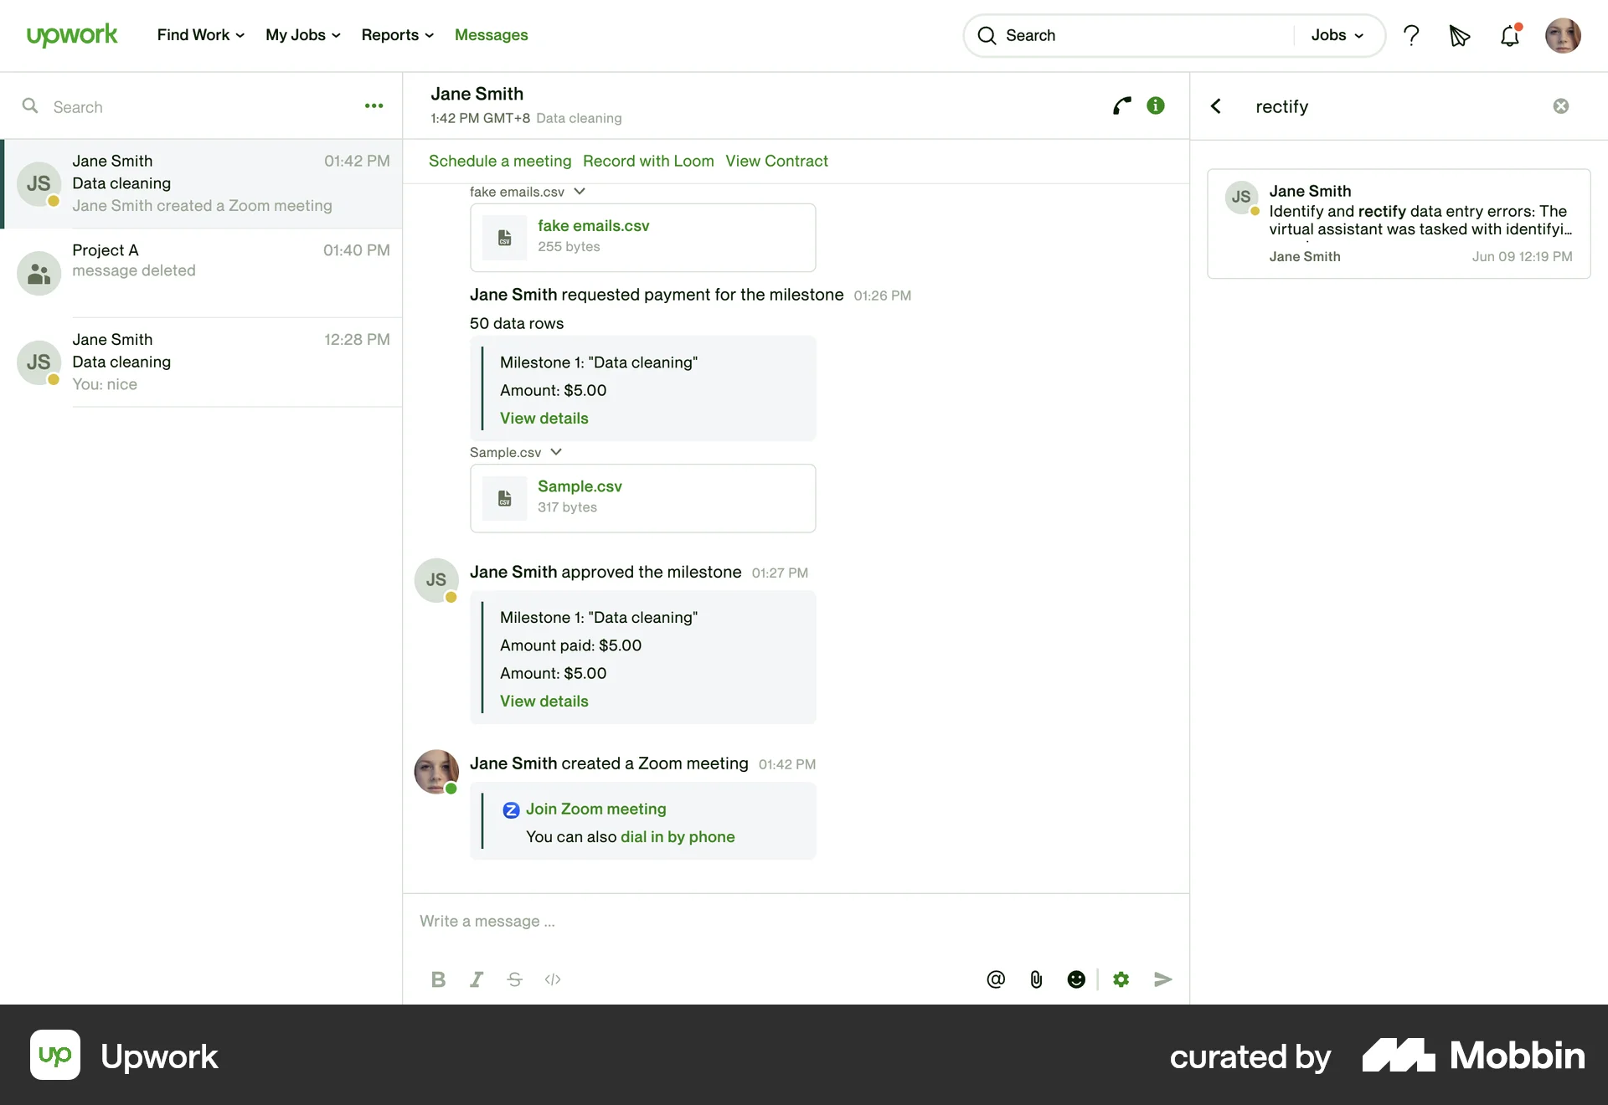
Task: Start a voice call with Jane Smith
Action: (x=1121, y=105)
